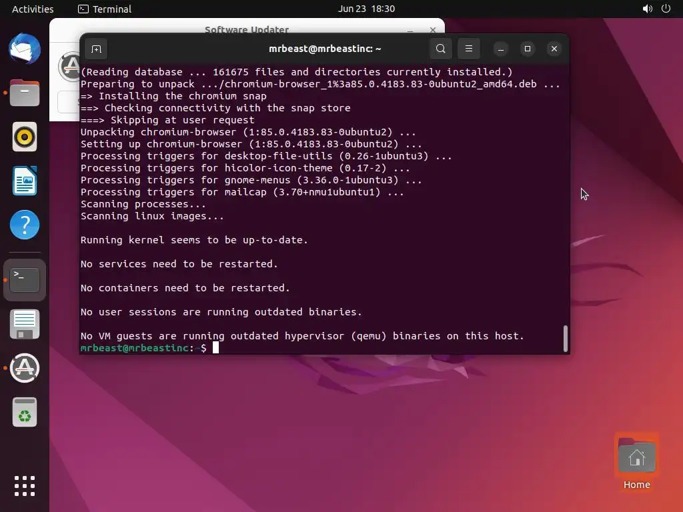Click the terminal search icon
The width and height of the screenshot is (683, 512).
click(x=441, y=49)
